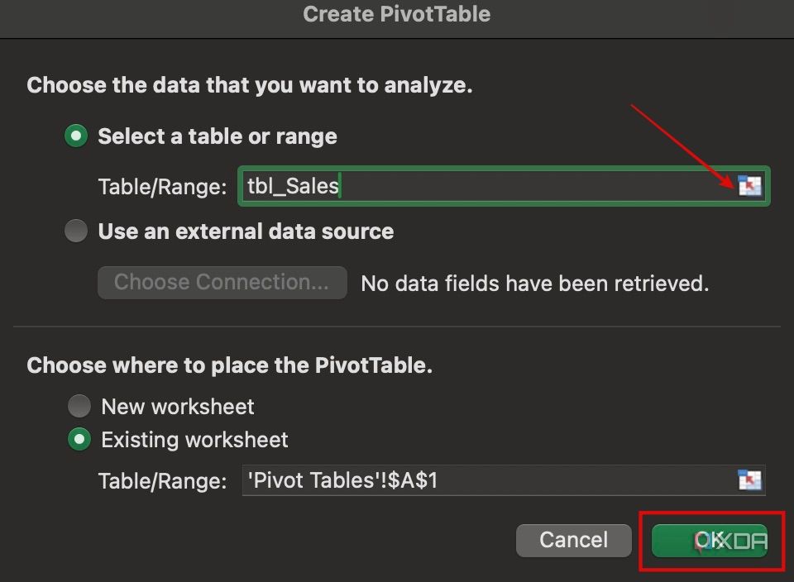794x582 pixels.
Task: Click Cancel to dismiss the dialog
Action: click(574, 540)
